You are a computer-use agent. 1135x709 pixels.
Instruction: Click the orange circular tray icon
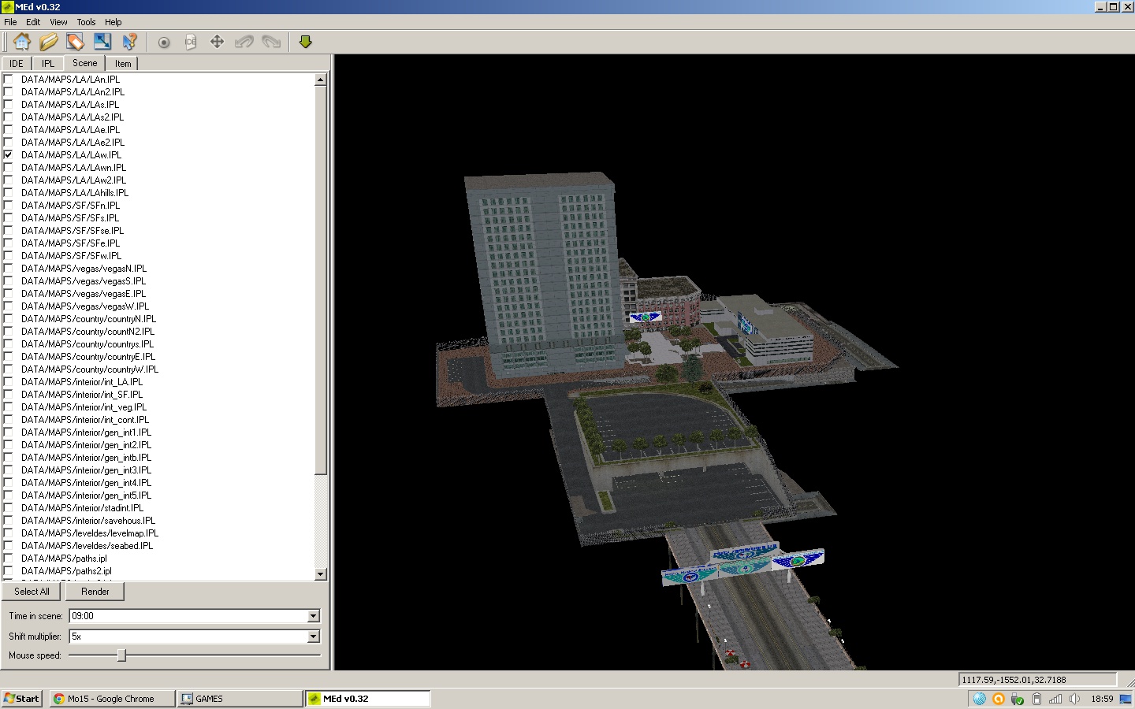coord(999,699)
